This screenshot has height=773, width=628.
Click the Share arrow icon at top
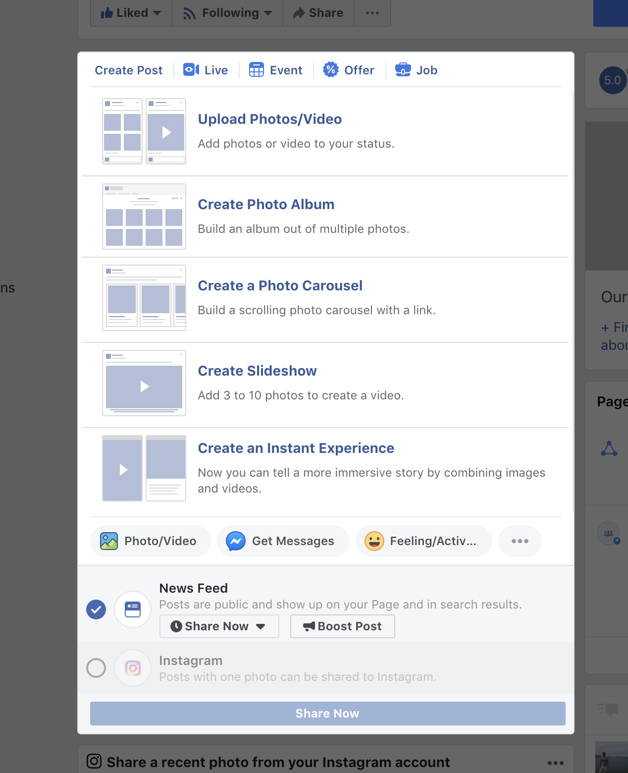click(299, 13)
